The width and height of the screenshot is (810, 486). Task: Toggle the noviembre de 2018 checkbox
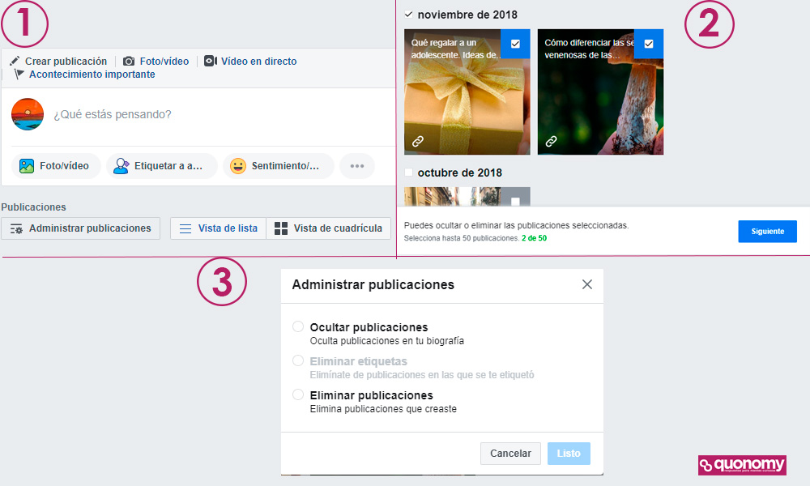[408, 15]
